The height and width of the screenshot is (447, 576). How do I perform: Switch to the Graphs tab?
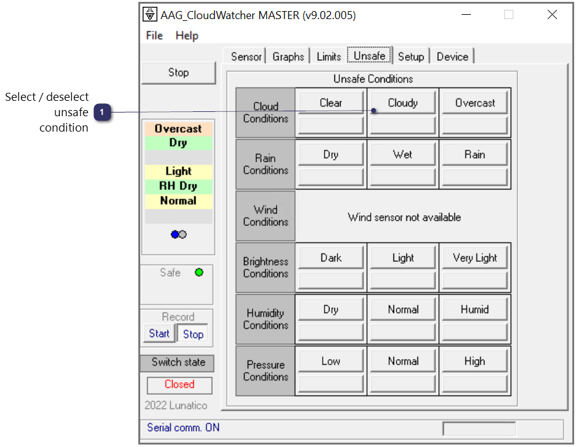tap(288, 57)
